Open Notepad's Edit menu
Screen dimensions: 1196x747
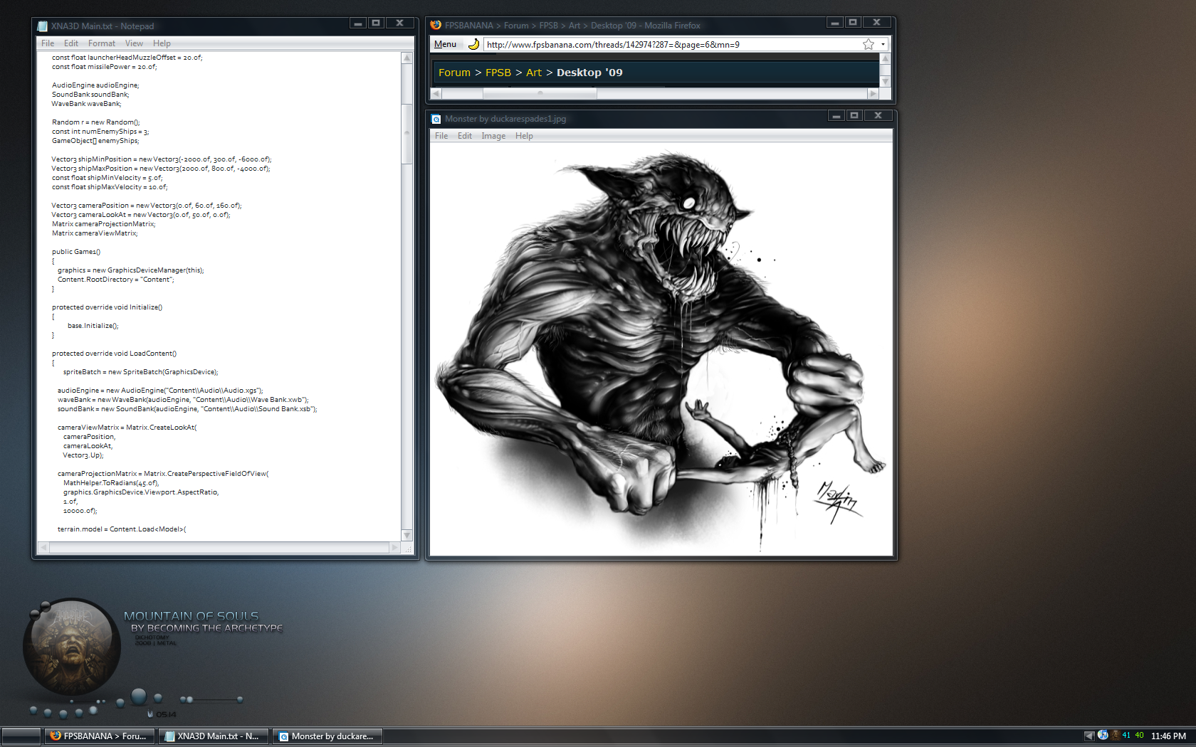[x=71, y=43]
